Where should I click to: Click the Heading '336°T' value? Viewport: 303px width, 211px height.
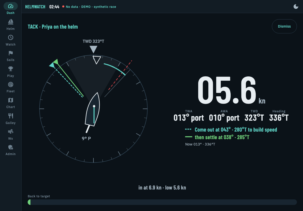click(279, 118)
